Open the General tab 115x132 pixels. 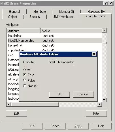click(14, 12)
